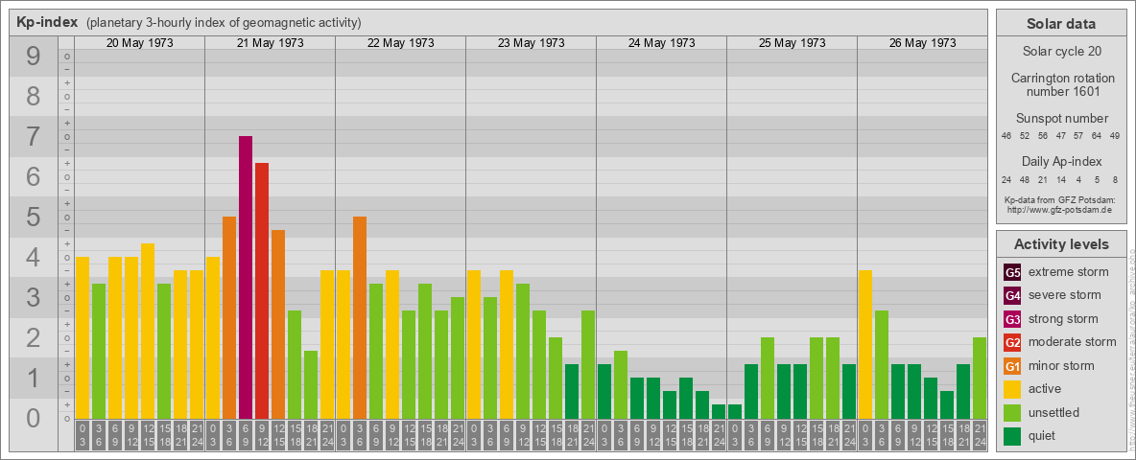The width and height of the screenshot is (1136, 460).
Task: Click the 'extreme storm' legend label
Action: coord(1069,272)
